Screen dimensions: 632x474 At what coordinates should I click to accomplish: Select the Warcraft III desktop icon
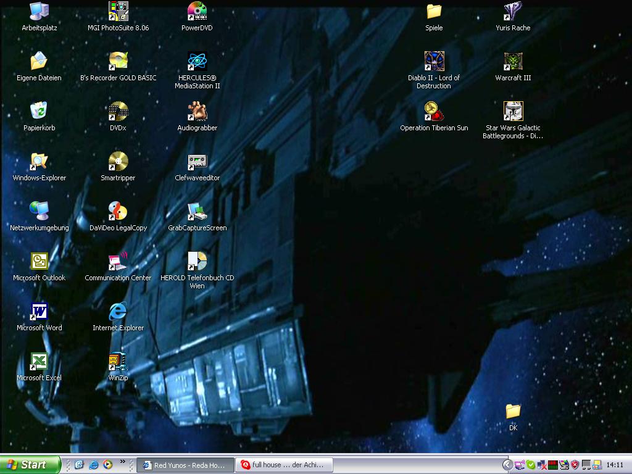pos(513,61)
